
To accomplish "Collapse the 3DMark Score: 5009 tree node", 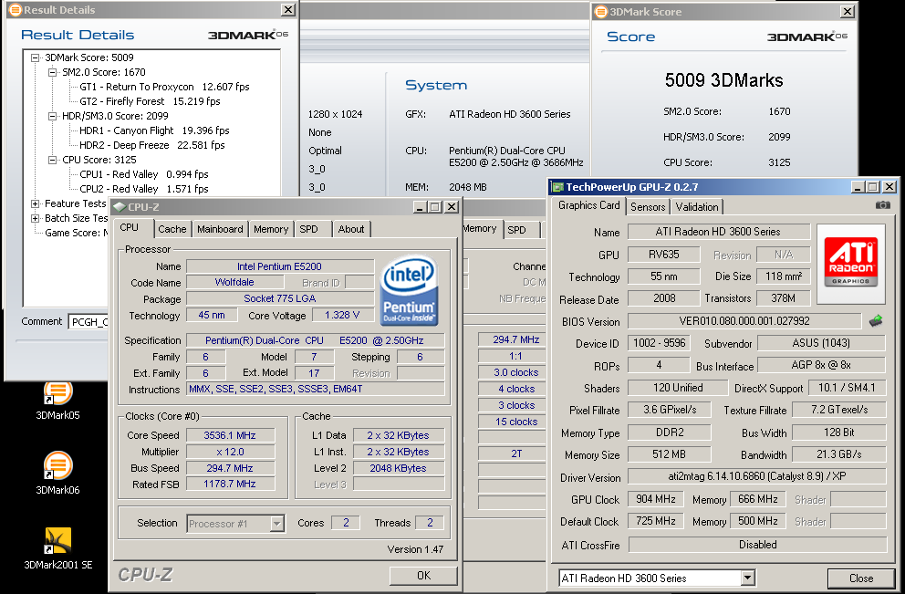I will (x=36, y=57).
